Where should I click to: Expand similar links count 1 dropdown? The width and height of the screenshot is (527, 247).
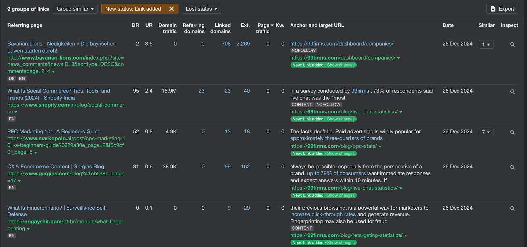click(x=486, y=44)
